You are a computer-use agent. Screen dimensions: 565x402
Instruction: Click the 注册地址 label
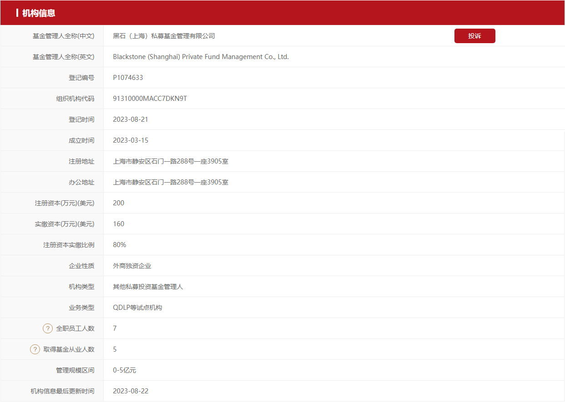click(82, 161)
